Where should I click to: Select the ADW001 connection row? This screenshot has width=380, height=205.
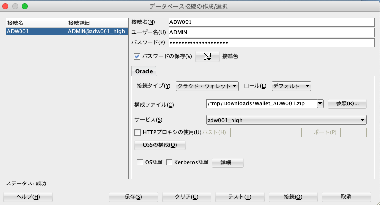click(x=67, y=31)
